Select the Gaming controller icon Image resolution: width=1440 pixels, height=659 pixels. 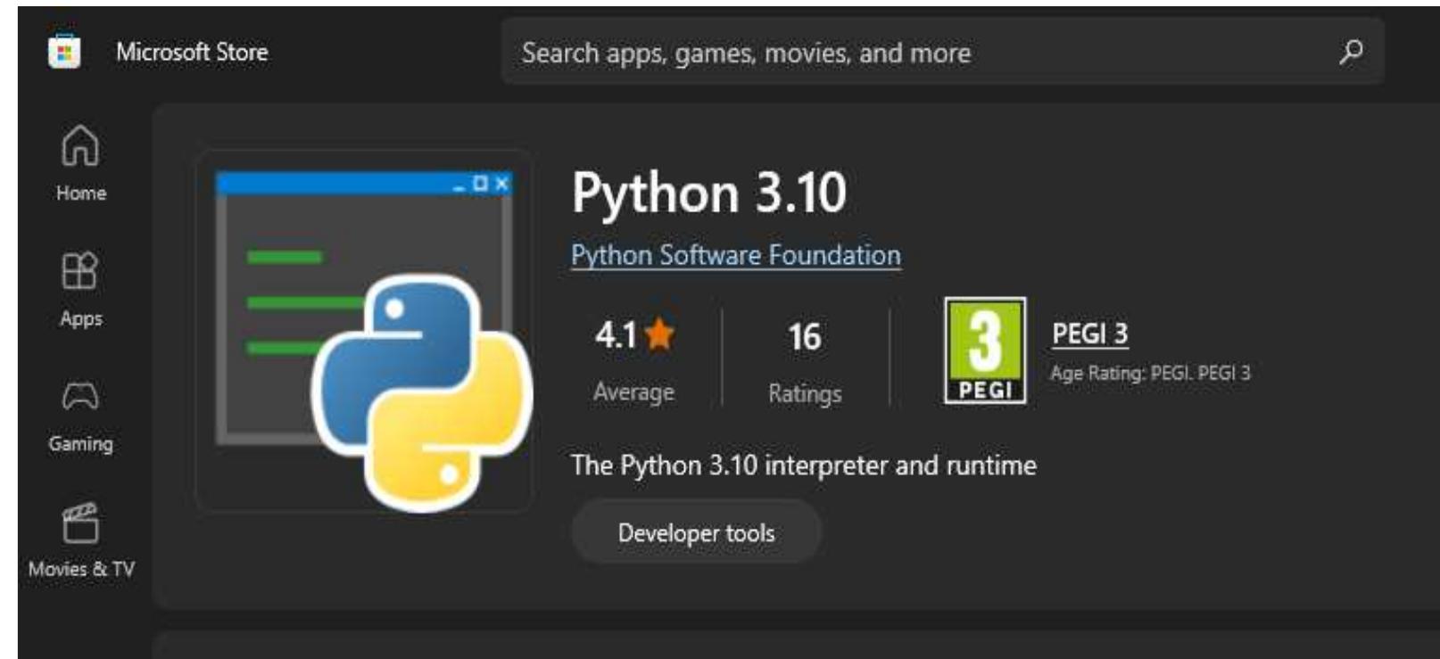80,396
